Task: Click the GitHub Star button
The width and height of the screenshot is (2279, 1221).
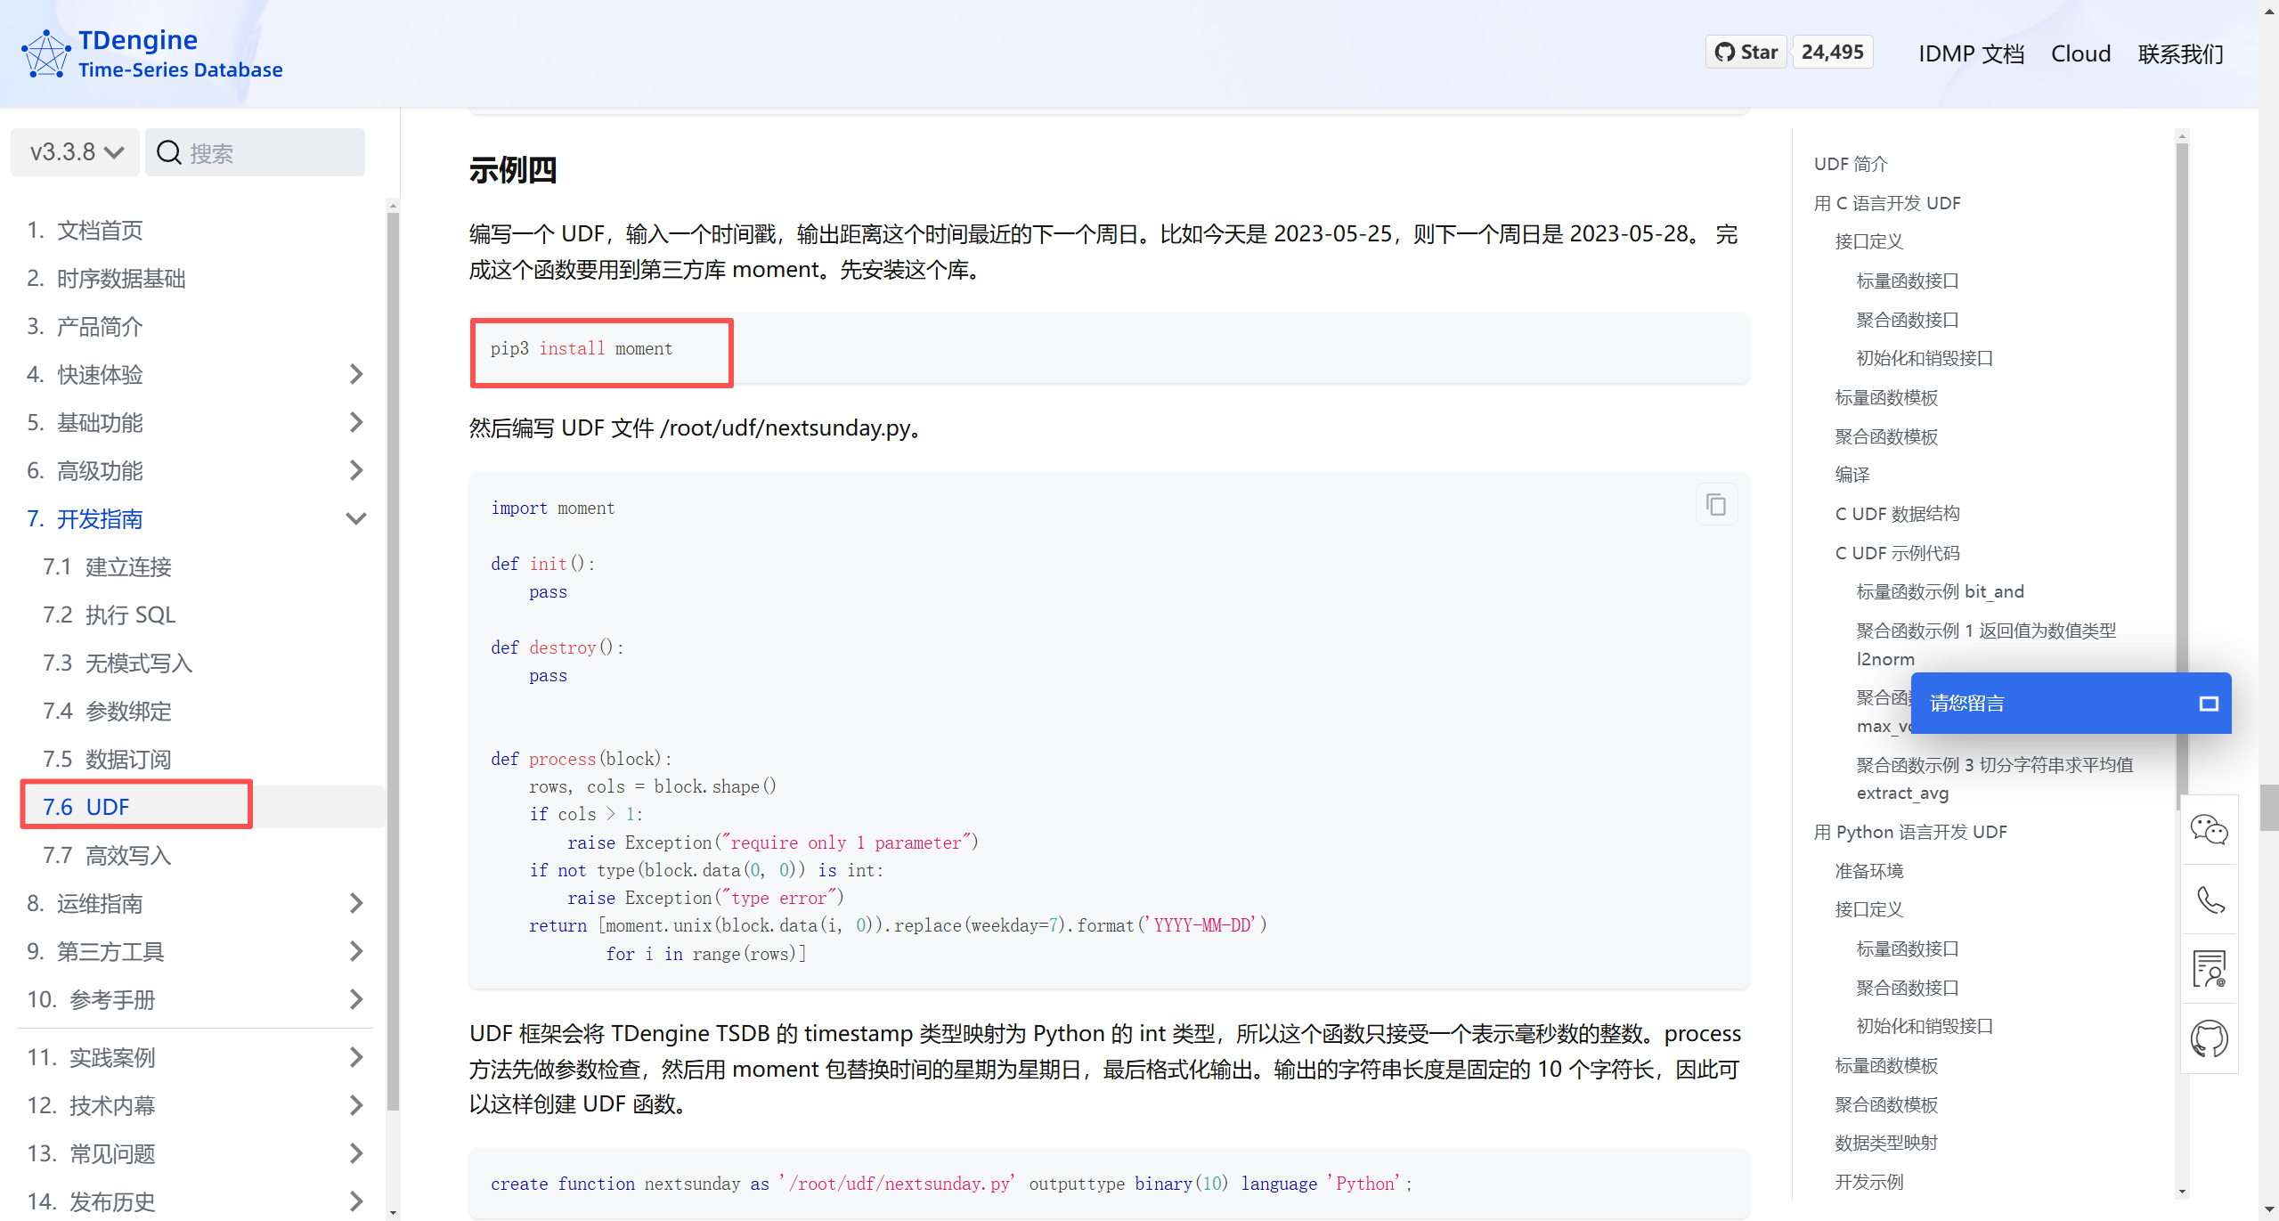Action: coord(1746,53)
